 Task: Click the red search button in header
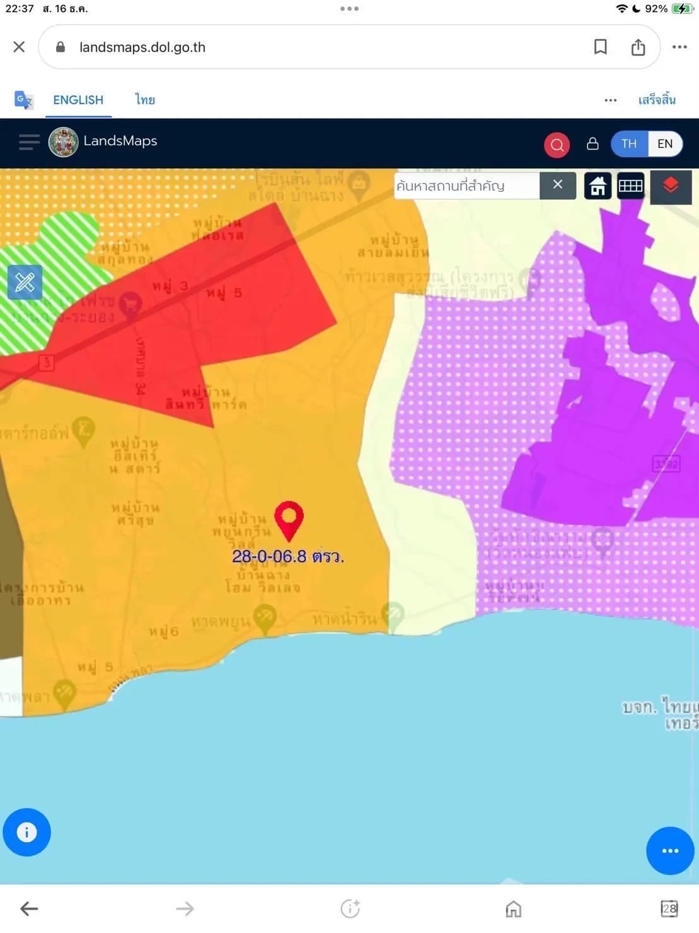coord(557,144)
